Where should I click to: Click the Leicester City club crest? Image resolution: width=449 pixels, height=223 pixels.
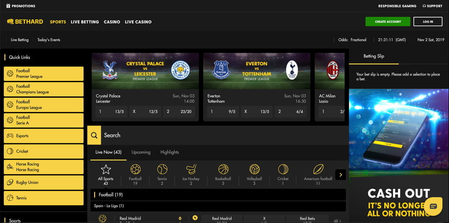click(180, 70)
